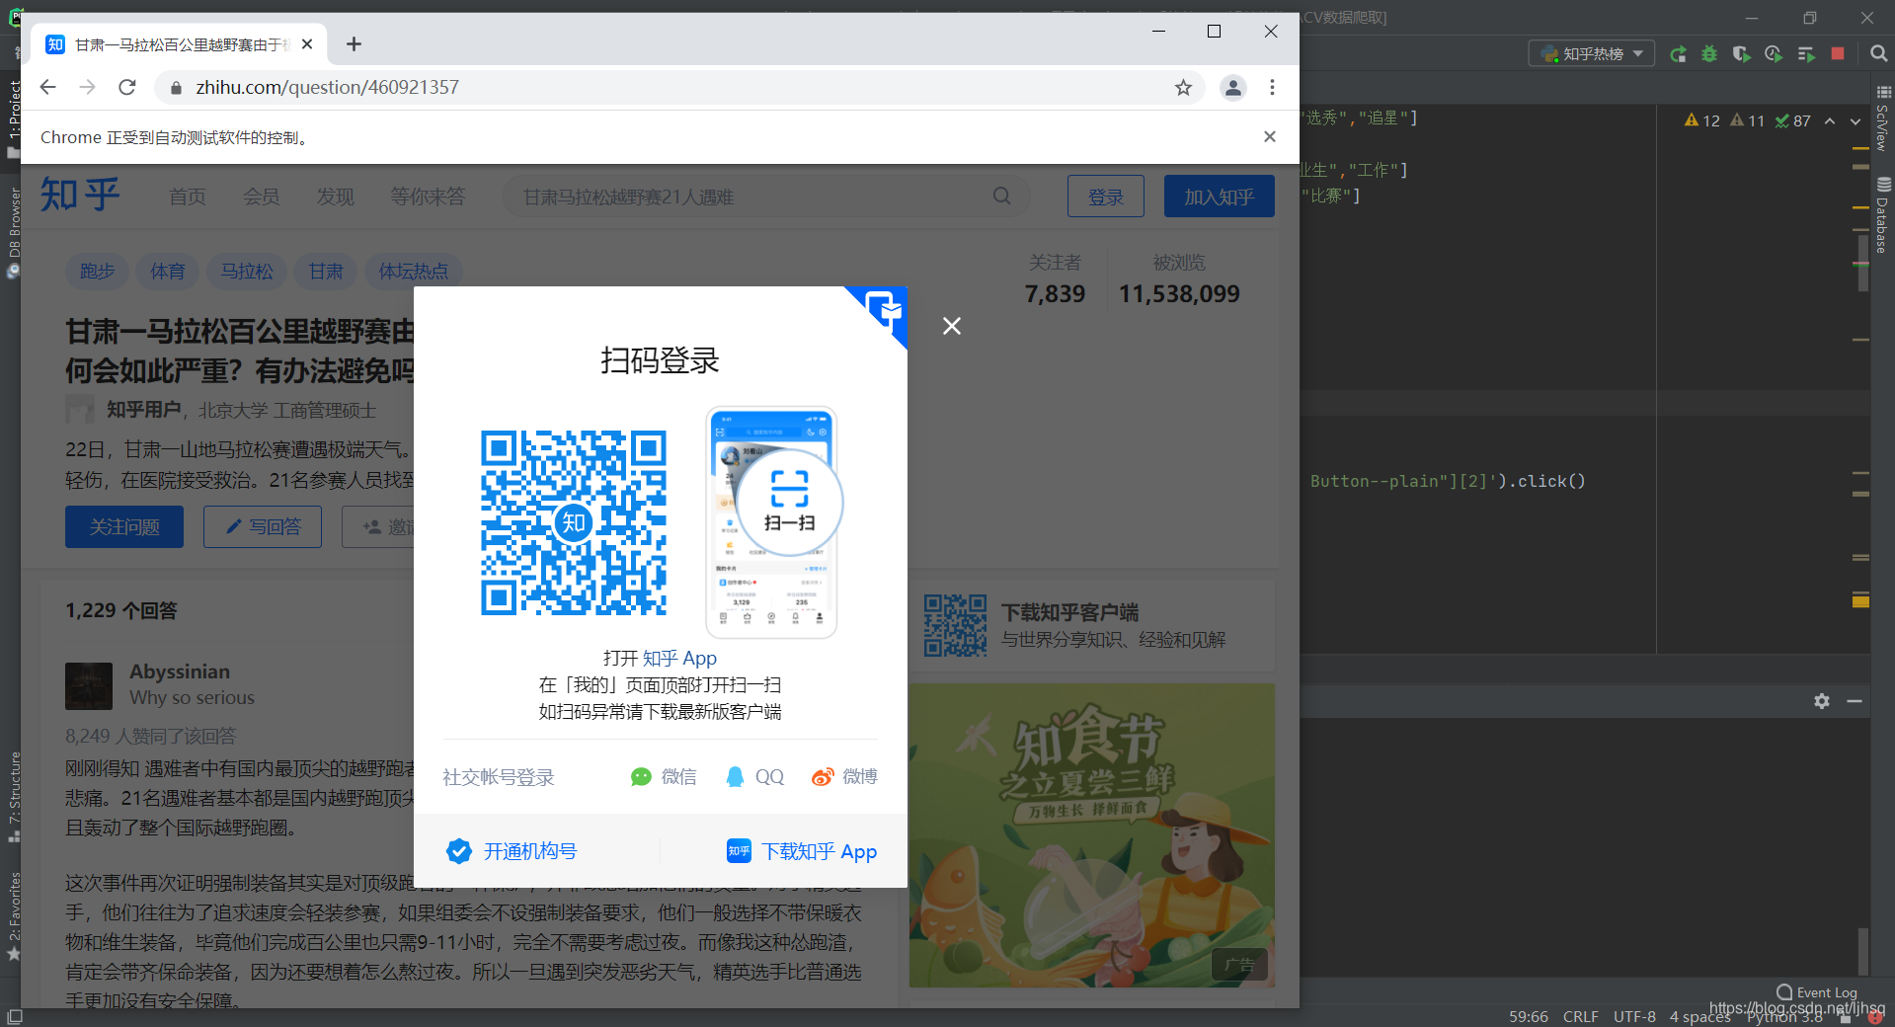
Task: Go to previous highlighted error arrow in PyCharm
Action: [1830, 120]
